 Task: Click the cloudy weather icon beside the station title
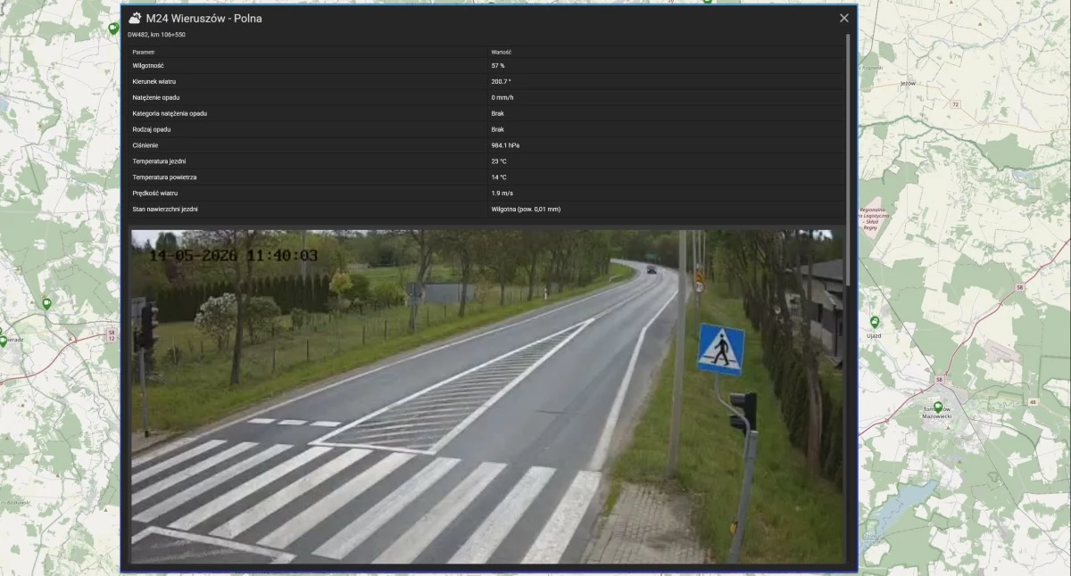pyautogui.click(x=135, y=18)
